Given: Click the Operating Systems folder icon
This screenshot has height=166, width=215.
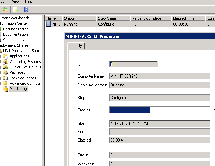Looking at the screenshot, I should click(5, 62).
